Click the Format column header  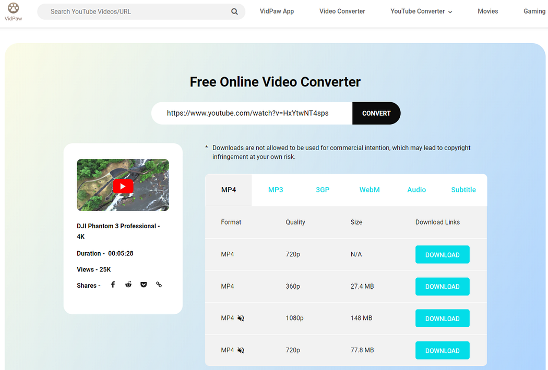click(x=231, y=222)
